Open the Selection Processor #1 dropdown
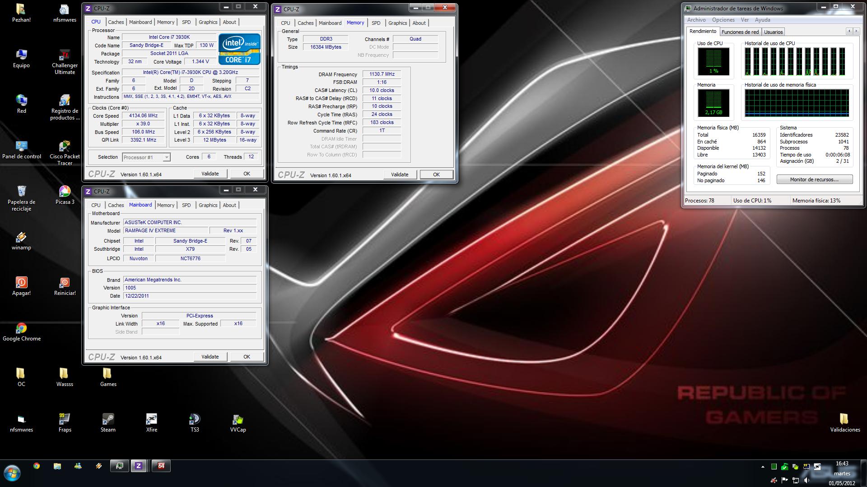The height and width of the screenshot is (487, 867). click(x=146, y=157)
